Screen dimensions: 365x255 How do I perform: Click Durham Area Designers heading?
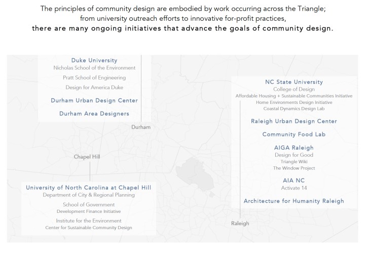pyautogui.click(x=94, y=114)
